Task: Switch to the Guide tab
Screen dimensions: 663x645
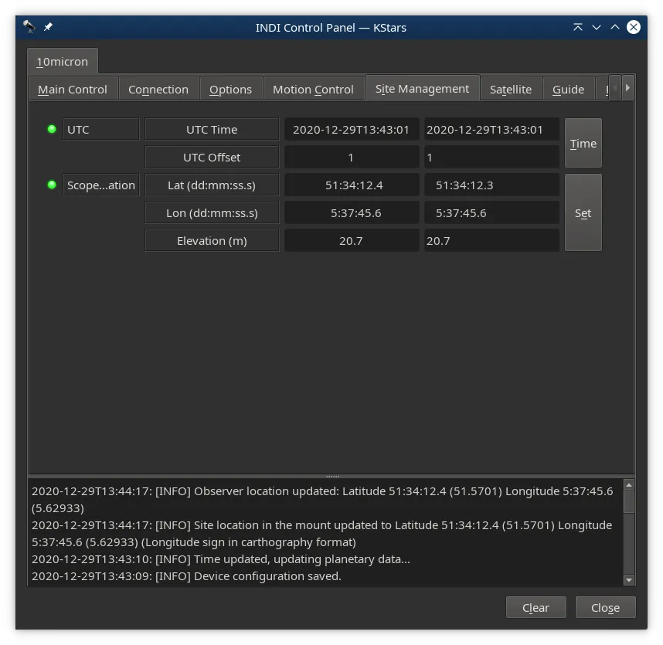Action: [x=568, y=89]
